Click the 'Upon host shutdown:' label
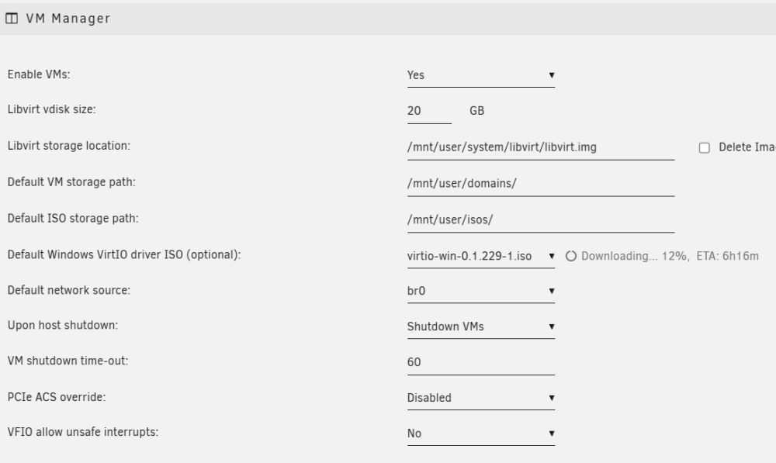Image resolution: width=776 pixels, height=463 pixels. [x=63, y=326]
